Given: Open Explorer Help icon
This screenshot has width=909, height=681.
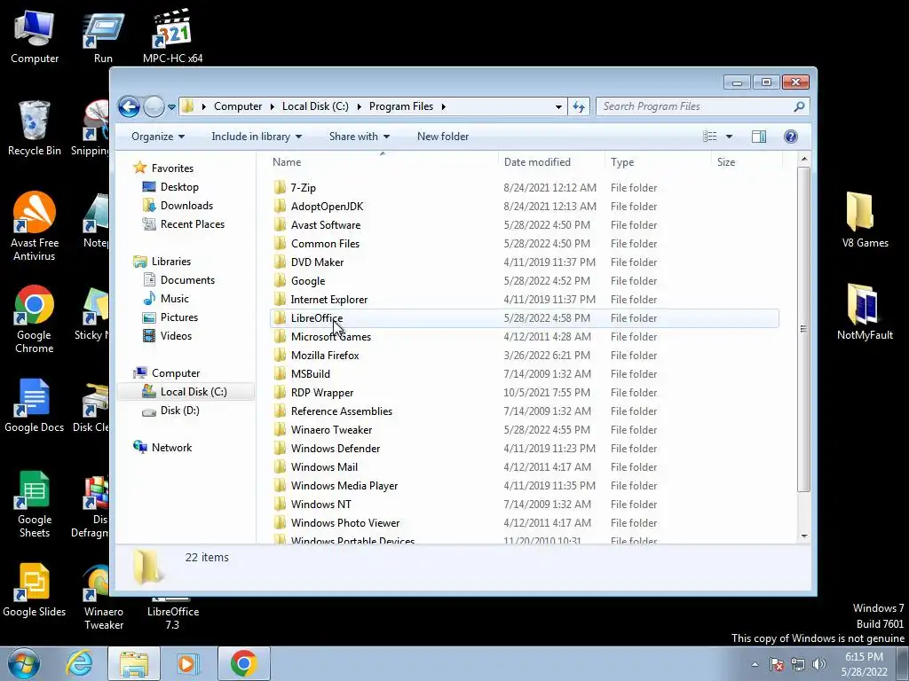Looking at the screenshot, I should tap(791, 137).
